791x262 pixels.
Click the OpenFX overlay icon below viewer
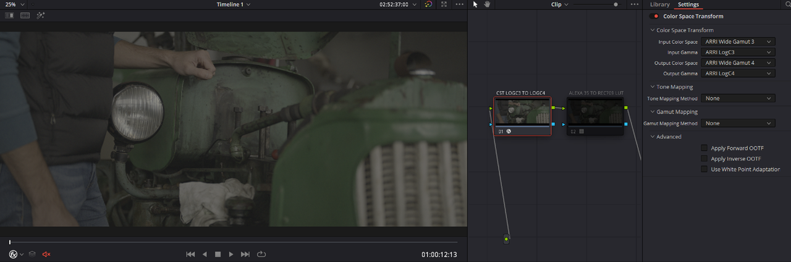pos(13,254)
